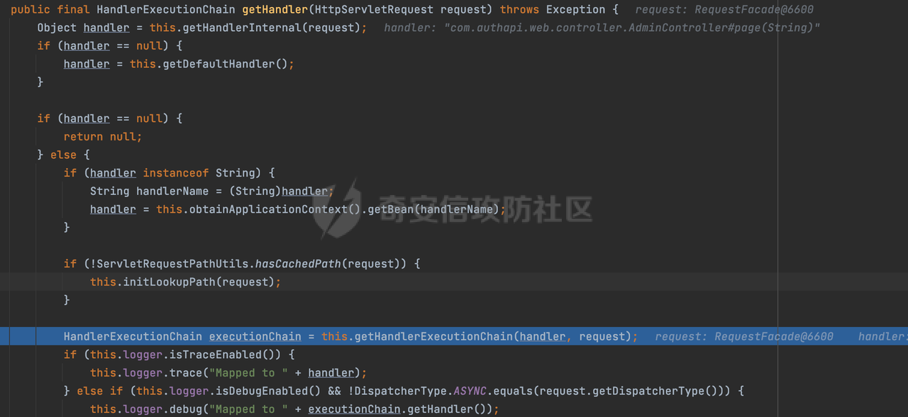Click the instanceof keyword
Image resolution: width=908 pixels, height=417 pixels.
176,173
